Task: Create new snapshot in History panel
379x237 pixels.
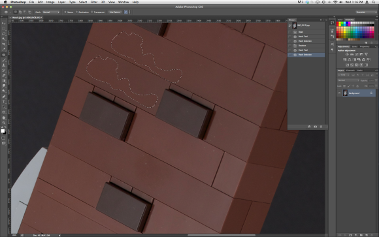Action: (x=315, y=127)
